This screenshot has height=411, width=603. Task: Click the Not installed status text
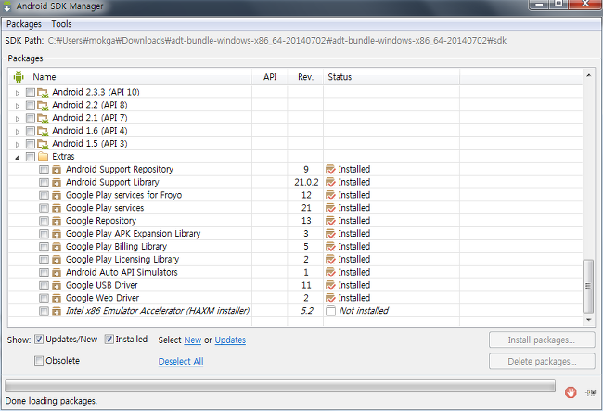coord(364,311)
